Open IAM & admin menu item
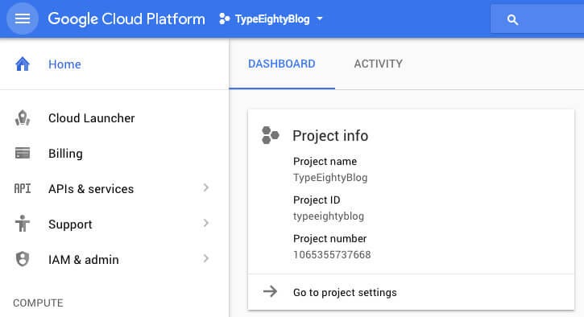Viewport: 584px width, 317px height. tap(114, 259)
